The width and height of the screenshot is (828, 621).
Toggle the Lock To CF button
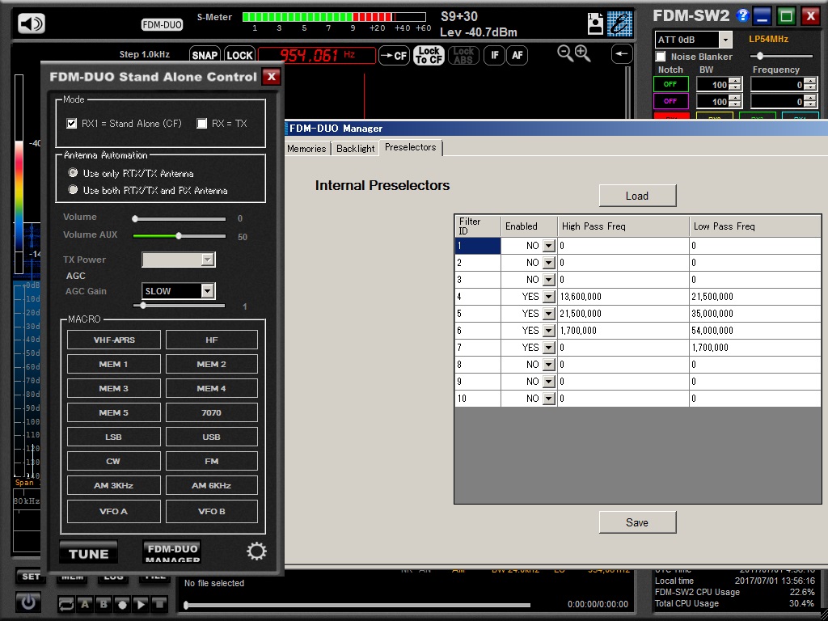[429, 55]
